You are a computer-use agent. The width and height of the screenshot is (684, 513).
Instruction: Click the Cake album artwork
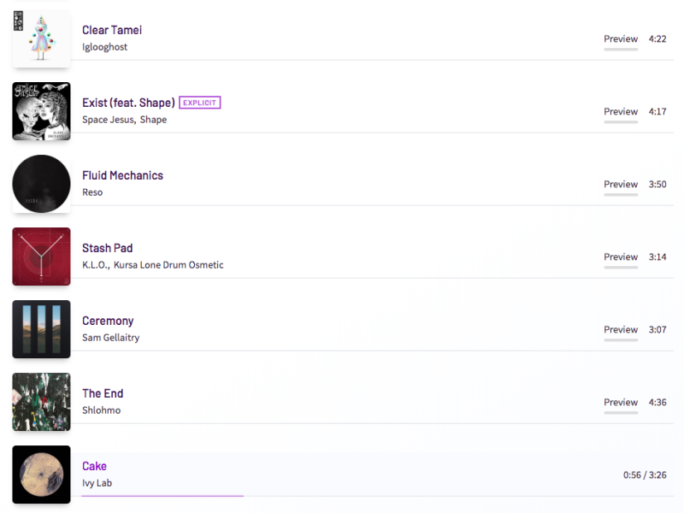click(x=40, y=475)
